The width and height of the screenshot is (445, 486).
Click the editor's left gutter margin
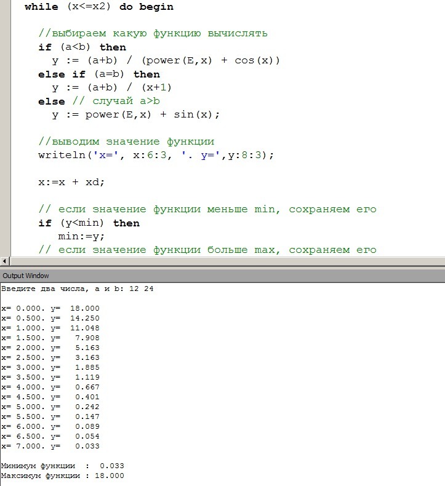click(x=6, y=129)
